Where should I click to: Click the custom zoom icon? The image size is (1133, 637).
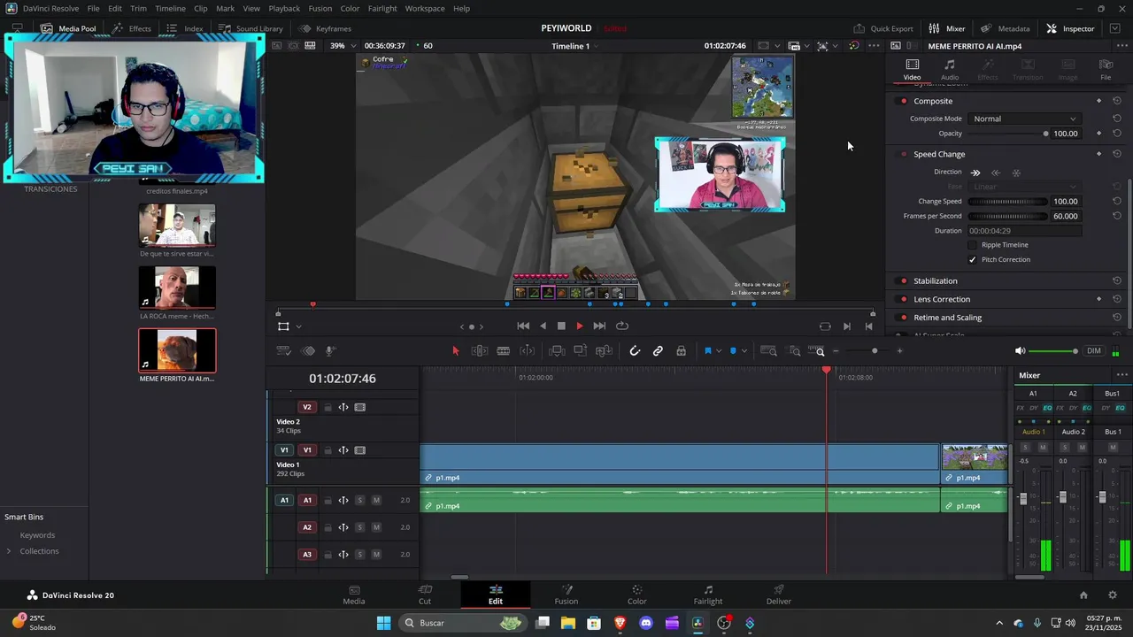(x=816, y=351)
